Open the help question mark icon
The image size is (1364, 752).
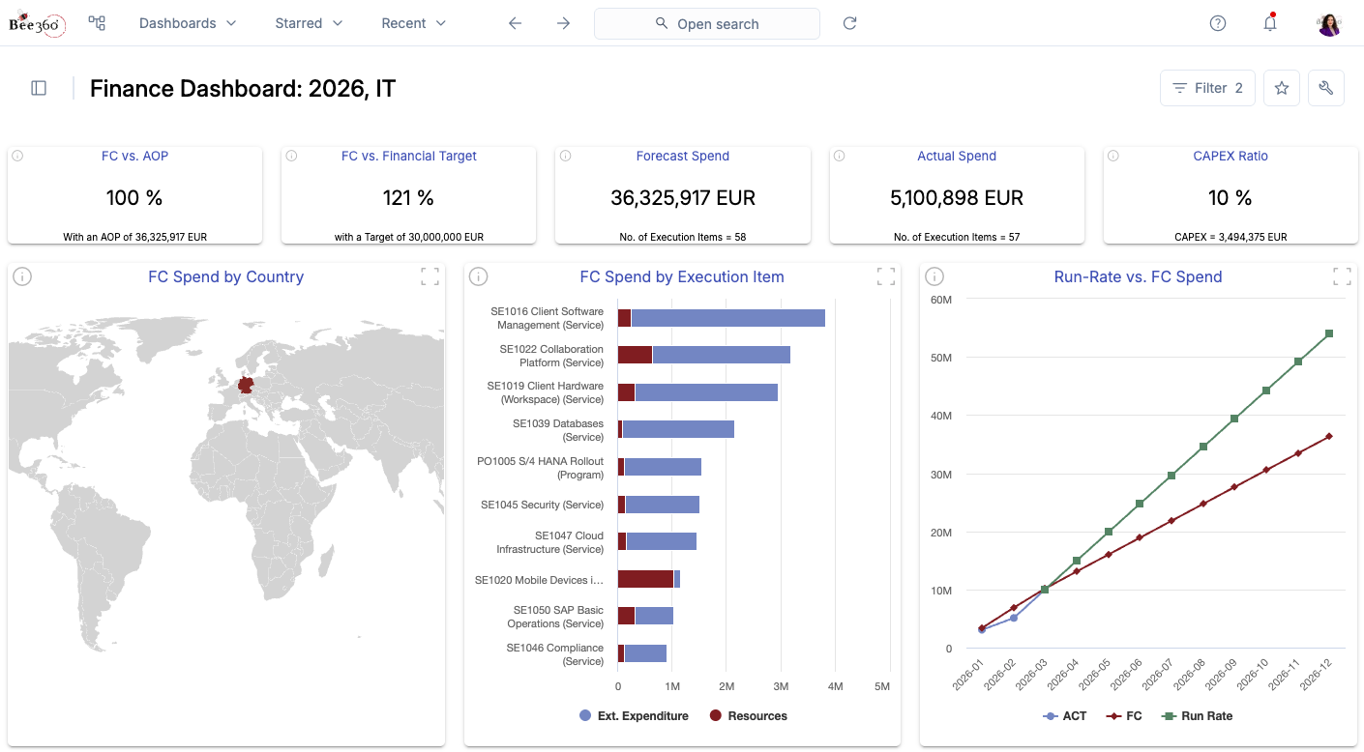(1218, 23)
